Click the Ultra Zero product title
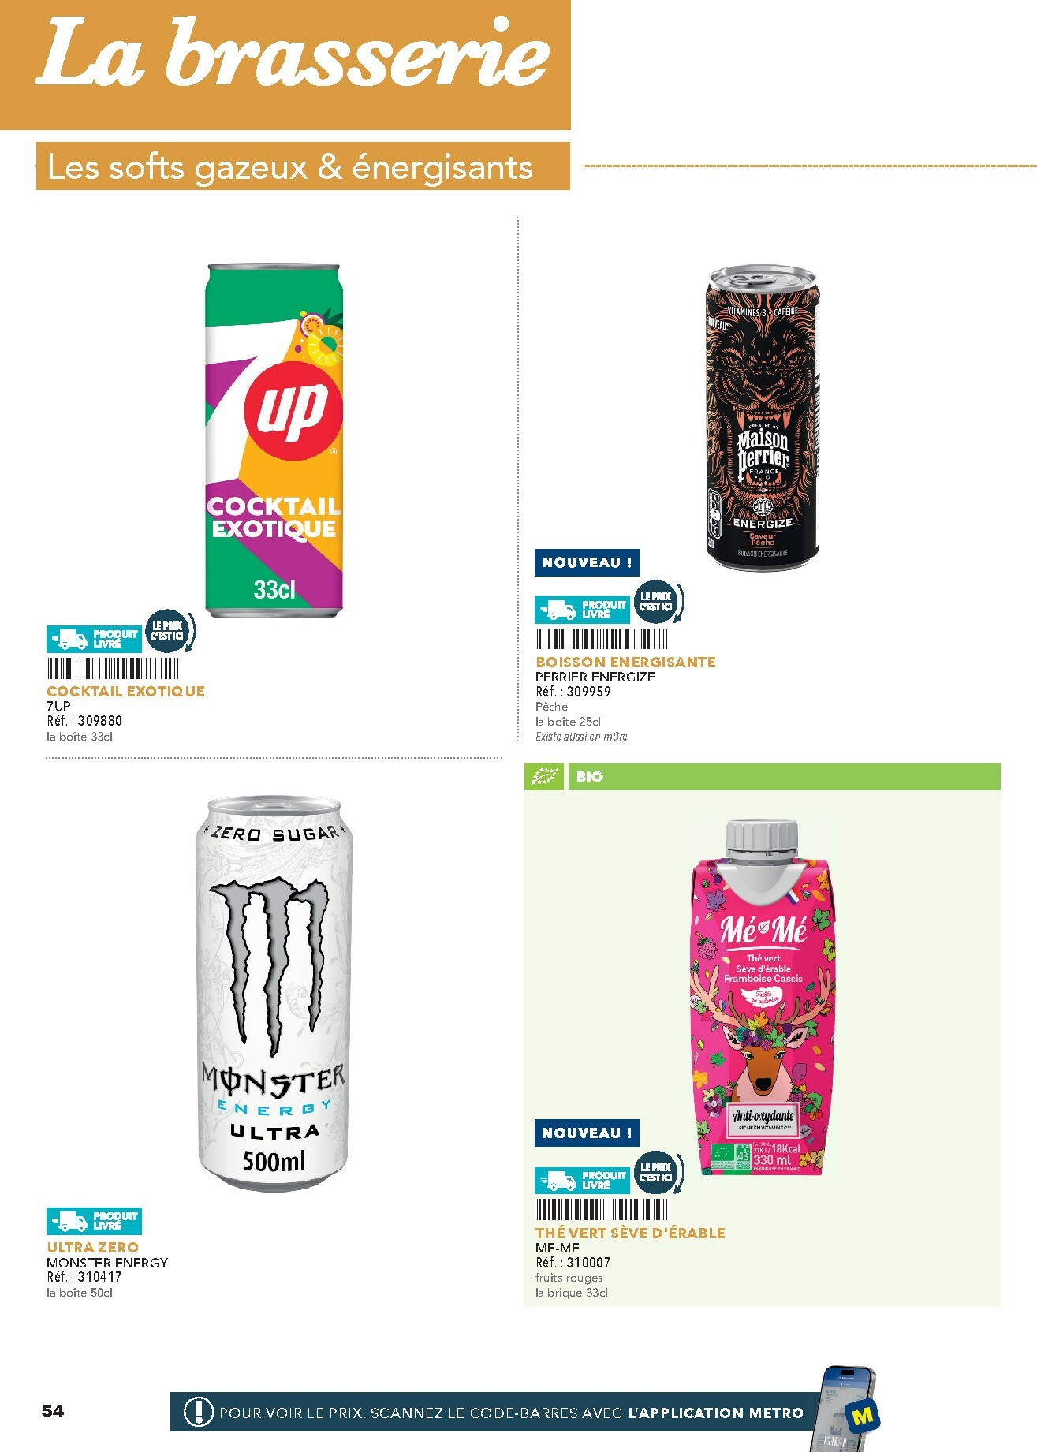1037x1452 pixels. coord(93,1248)
